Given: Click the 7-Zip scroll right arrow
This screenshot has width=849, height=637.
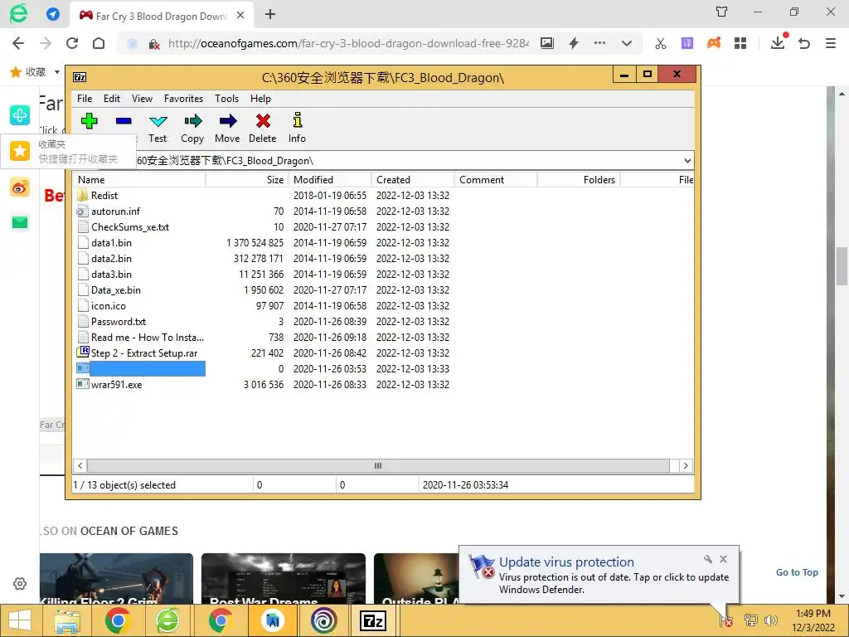Looking at the screenshot, I should [x=686, y=466].
